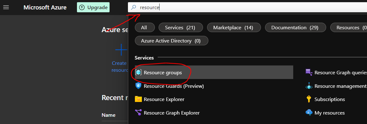Click the search field containing 'resource'
The width and height of the screenshot is (367, 124).
pos(247,8)
